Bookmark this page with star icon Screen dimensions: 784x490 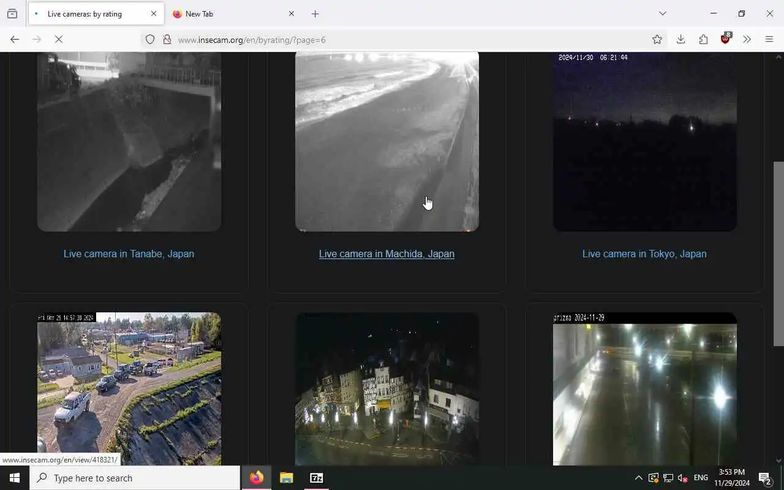657,39
